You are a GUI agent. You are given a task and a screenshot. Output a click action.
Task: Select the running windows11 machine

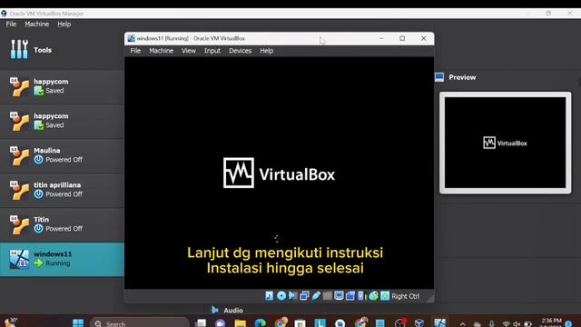pyautogui.click(x=62, y=259)
